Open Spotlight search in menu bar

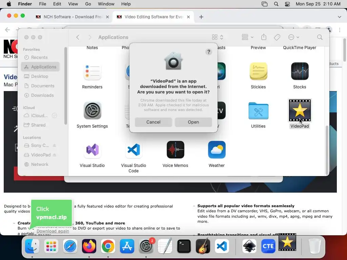tap(276, 4)
